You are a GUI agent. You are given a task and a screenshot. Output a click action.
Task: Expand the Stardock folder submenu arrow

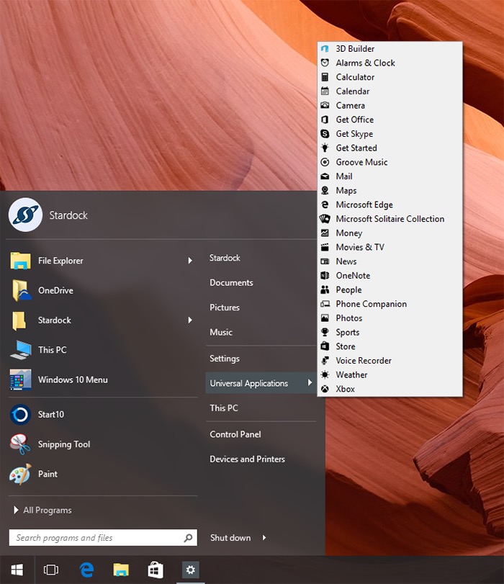[190, 320]
